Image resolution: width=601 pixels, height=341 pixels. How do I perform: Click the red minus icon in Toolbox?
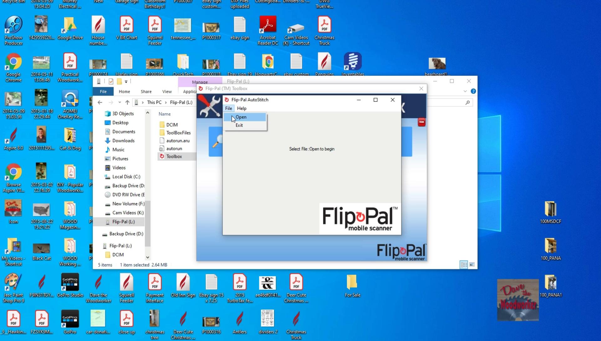pyautogui.click(x=421, y=122)
